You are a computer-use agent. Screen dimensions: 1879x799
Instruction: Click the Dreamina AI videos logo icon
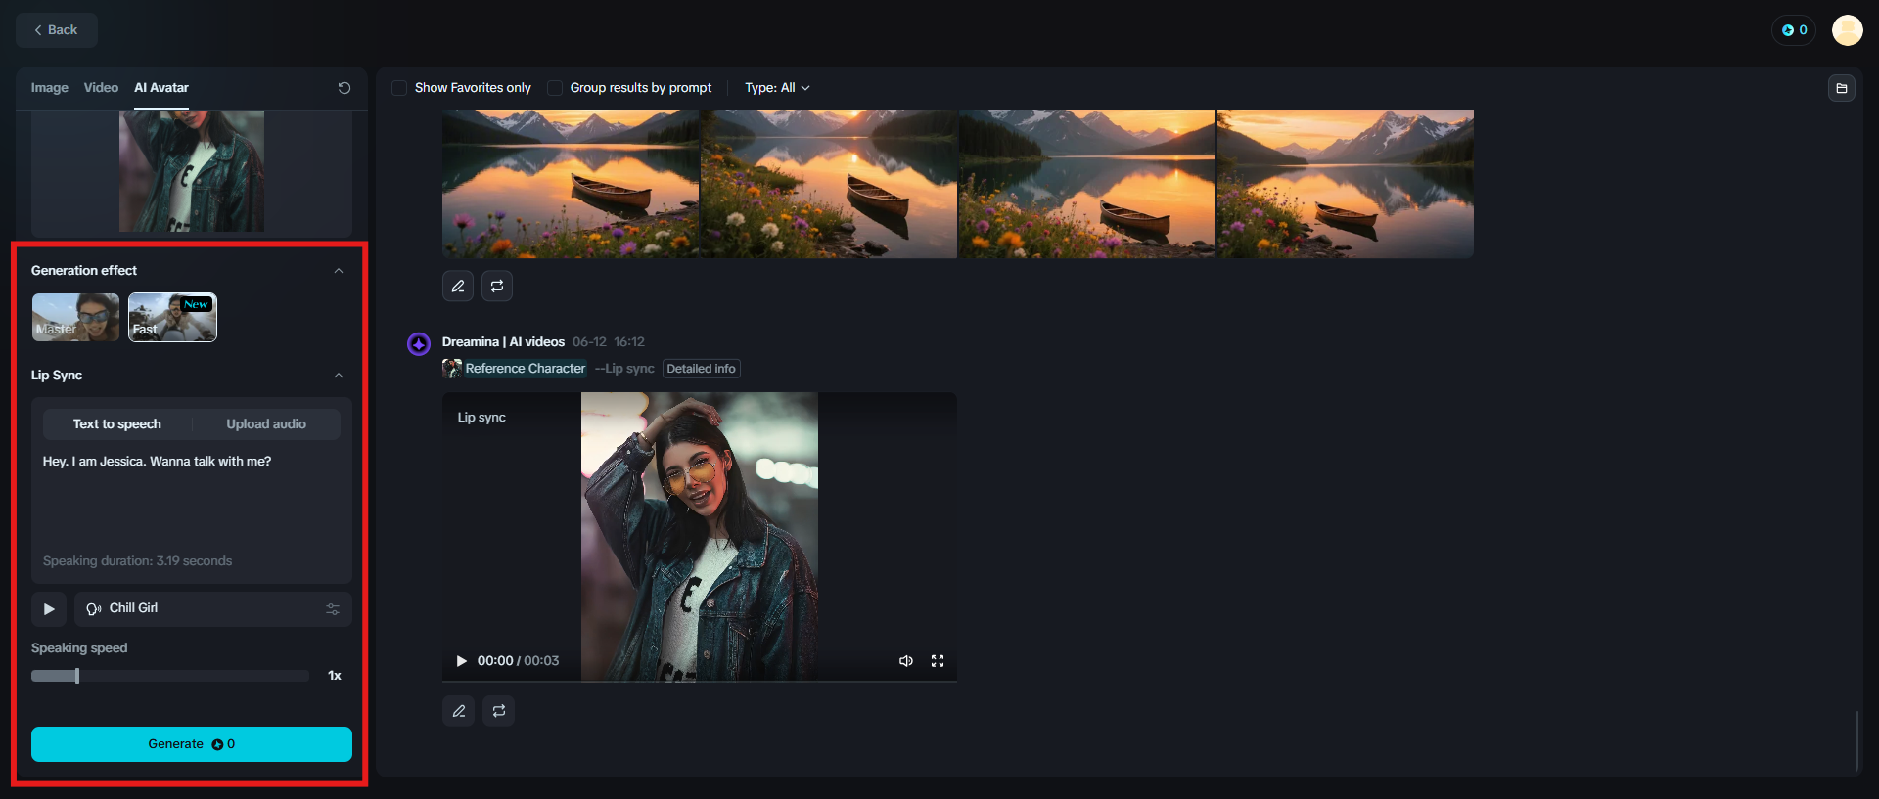point(419,344)
